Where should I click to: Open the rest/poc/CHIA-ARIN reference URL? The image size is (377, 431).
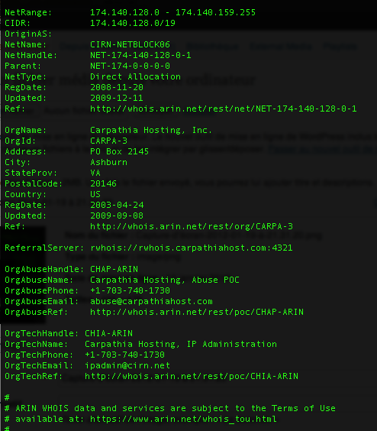click(192, 376)
